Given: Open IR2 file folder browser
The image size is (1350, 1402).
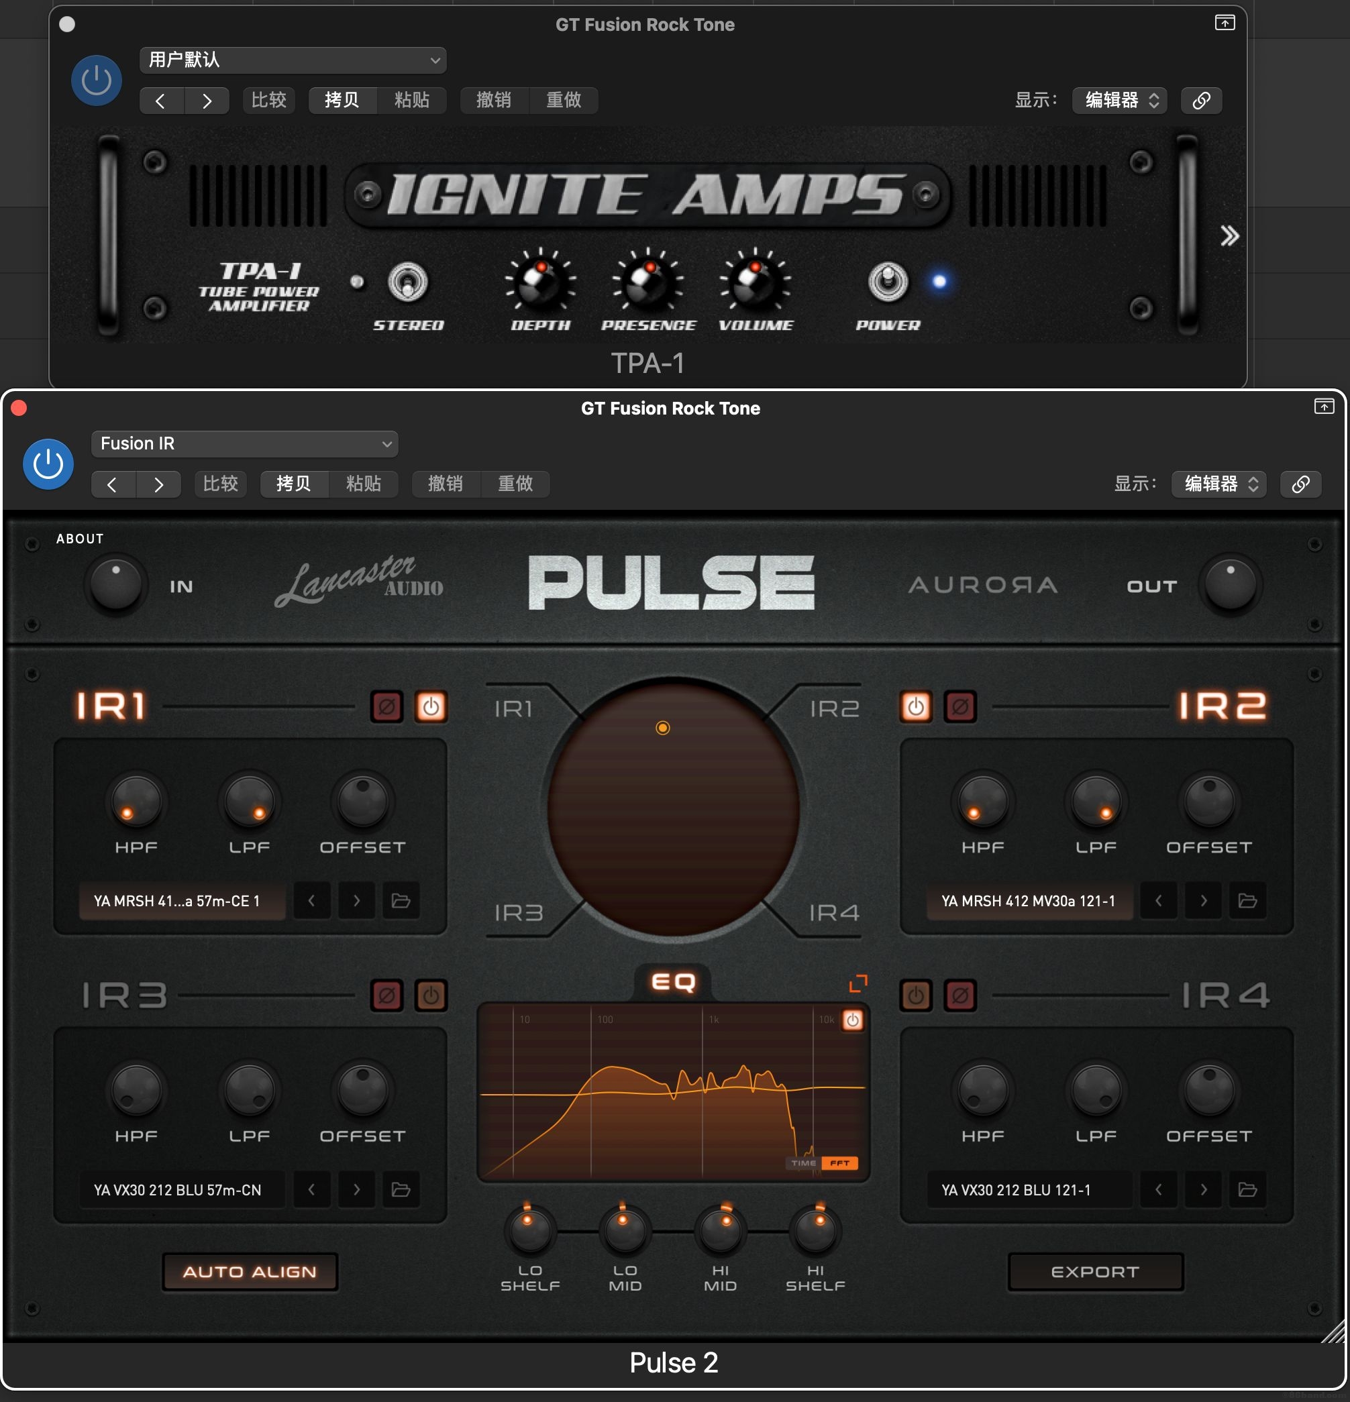Looking at the screenshot, I should click(x=1247, y=901).
